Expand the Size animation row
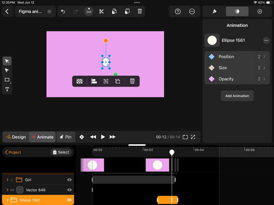This screenshot has height=205, width=274. [237, 68]
